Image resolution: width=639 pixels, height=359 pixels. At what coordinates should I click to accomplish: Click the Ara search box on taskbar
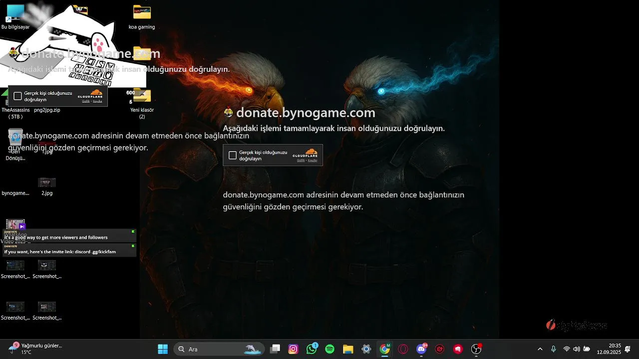coord(218,349)
